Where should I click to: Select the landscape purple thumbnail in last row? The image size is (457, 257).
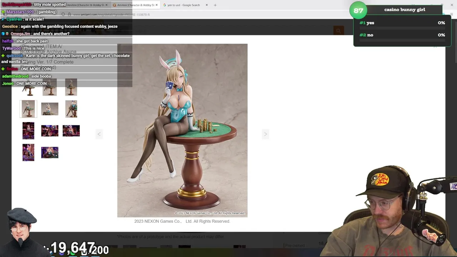pos(50,152)
